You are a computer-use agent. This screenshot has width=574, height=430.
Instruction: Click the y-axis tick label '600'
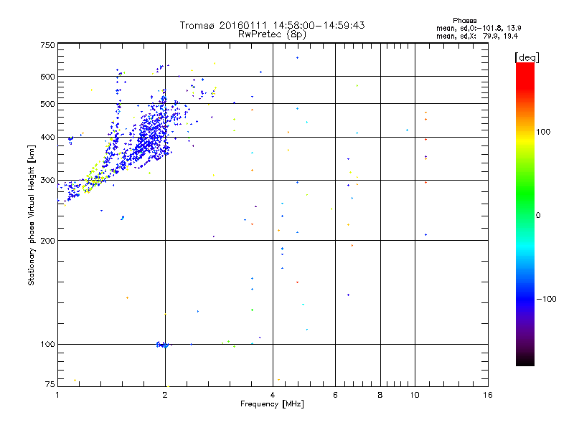(x=47, y=77)
